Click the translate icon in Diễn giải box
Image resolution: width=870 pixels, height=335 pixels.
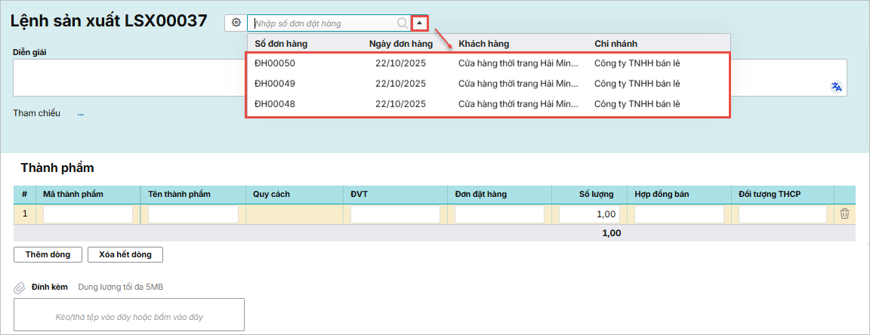tap(836, 87)
